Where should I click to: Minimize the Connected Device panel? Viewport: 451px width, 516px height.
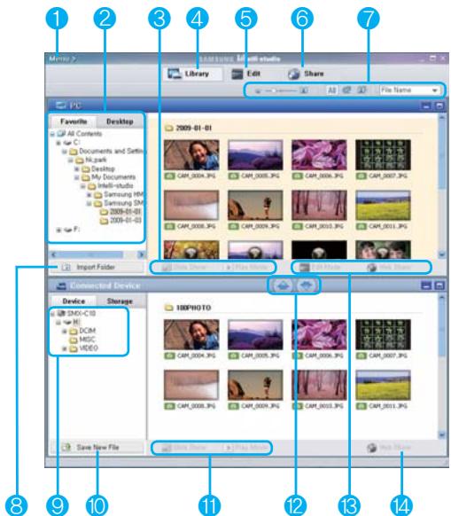(426, 285)
